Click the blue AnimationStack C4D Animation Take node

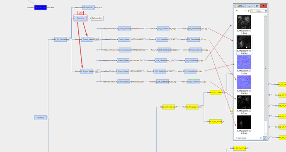tap(41, 7)
